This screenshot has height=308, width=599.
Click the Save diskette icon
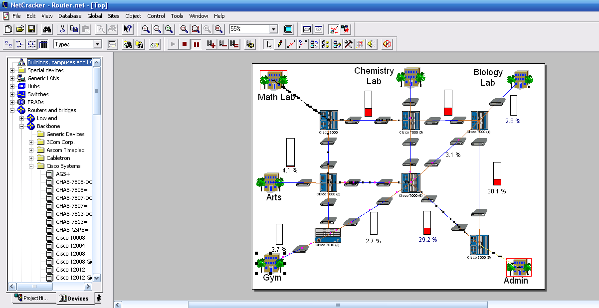[x=31, y=29]
